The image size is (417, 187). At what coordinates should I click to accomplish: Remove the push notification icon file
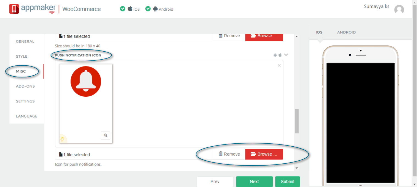tap(229, 154)
